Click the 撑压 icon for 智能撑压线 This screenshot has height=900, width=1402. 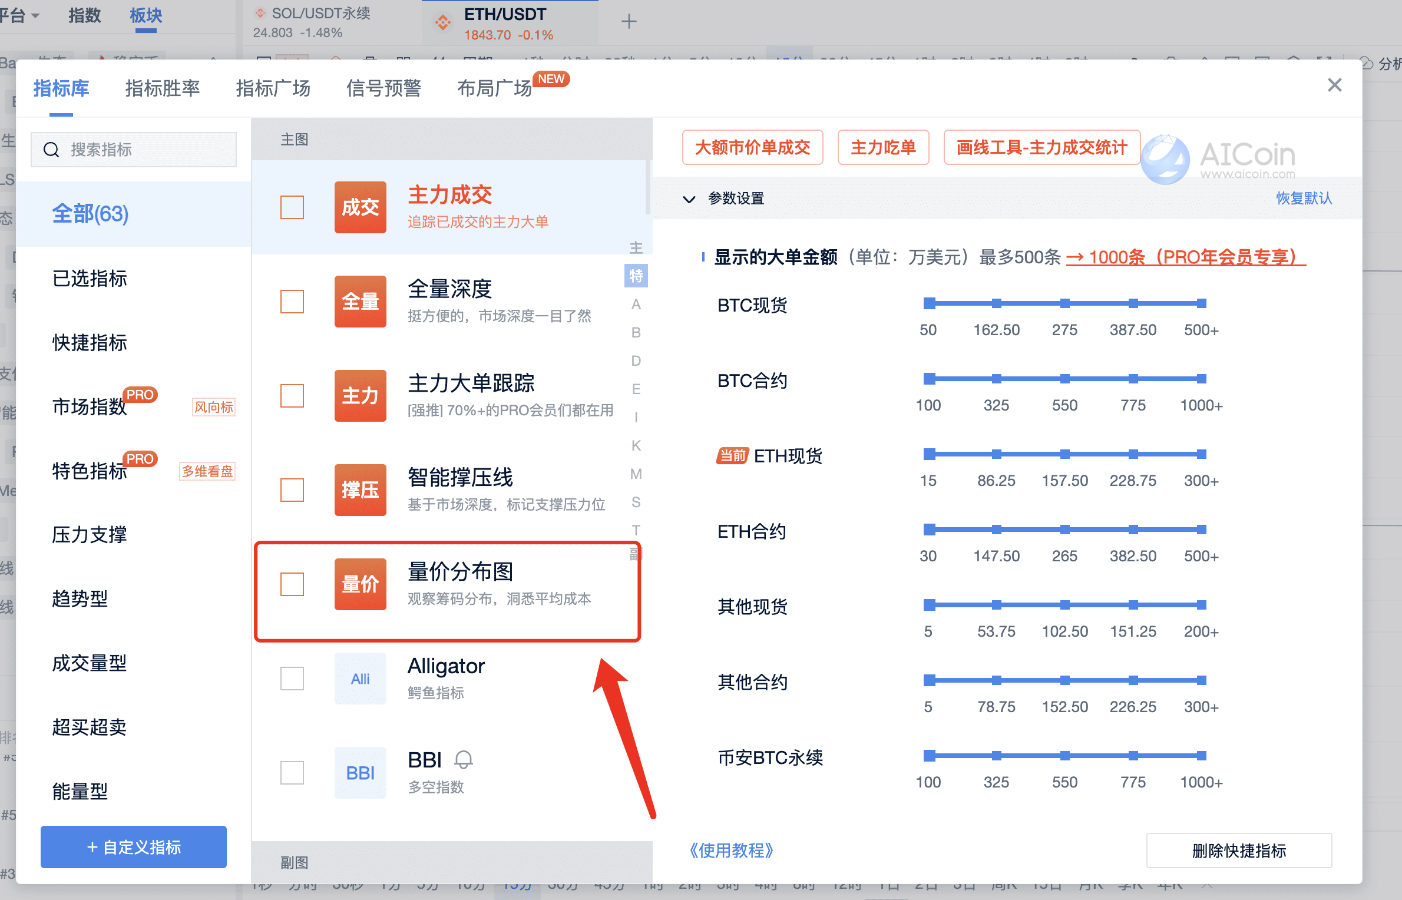tap(360, 489)
